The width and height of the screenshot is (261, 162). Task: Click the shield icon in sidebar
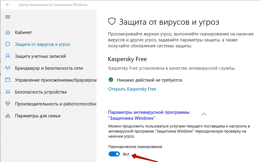tap(8, 44)
